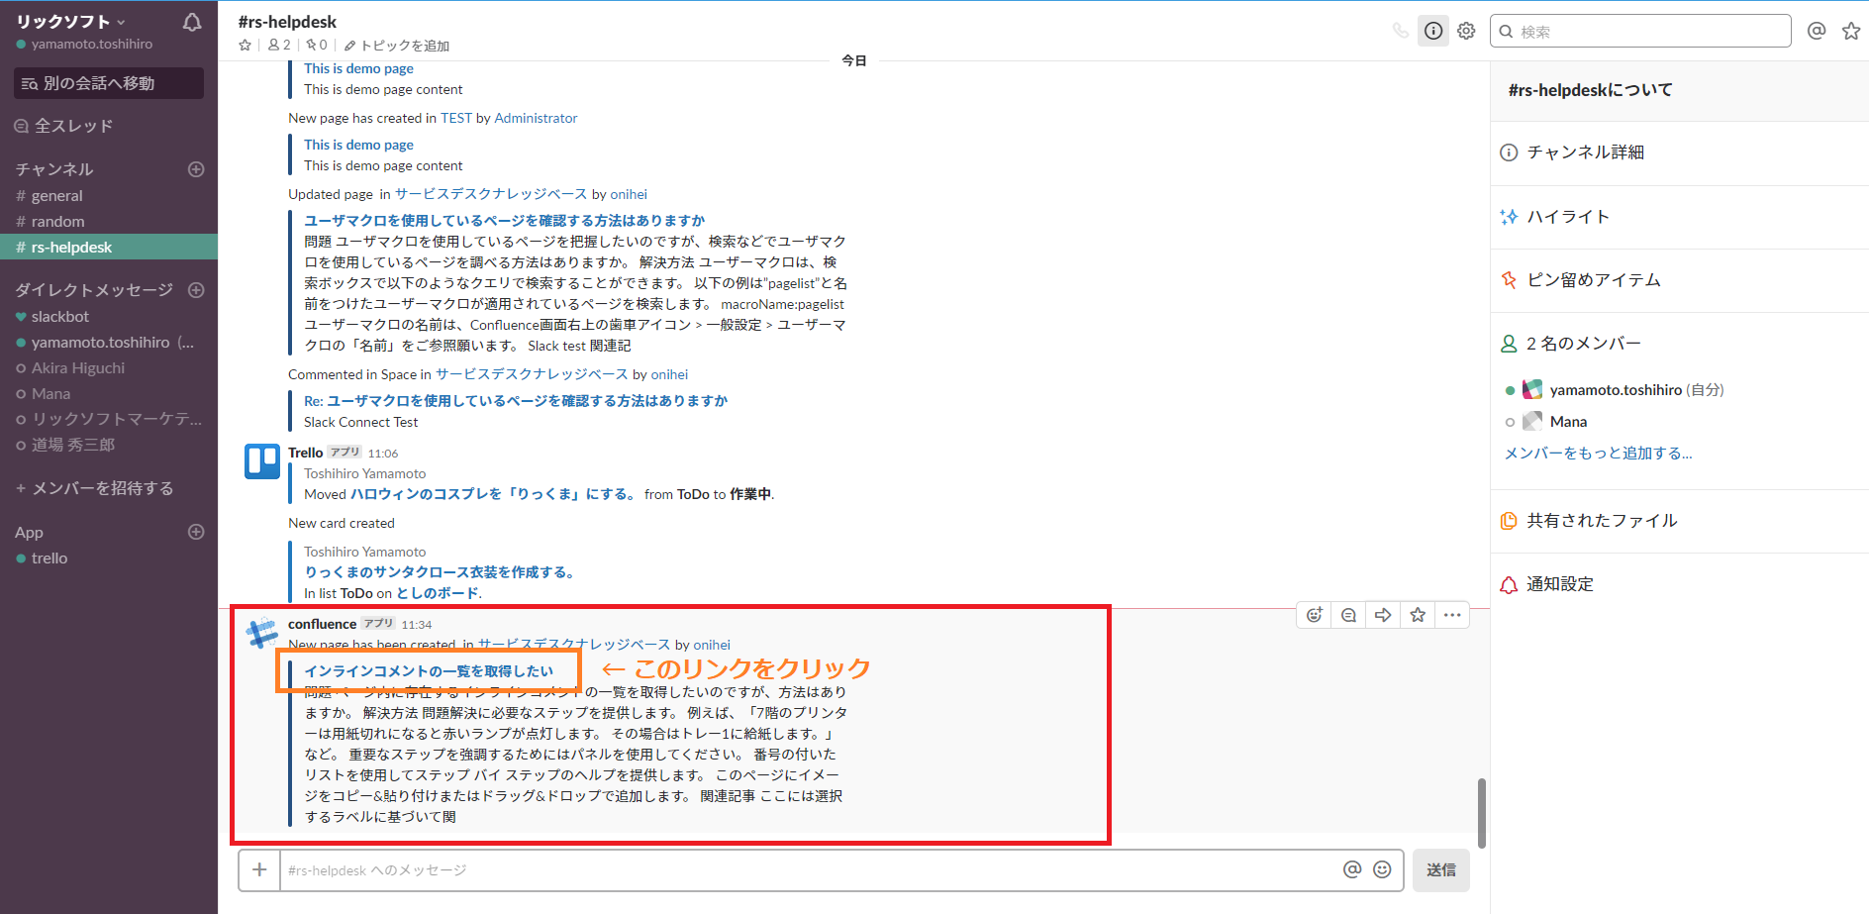Add a new channel with plus icon
Viewport: 1869px width, 914px height.
(x=196, y=169)
